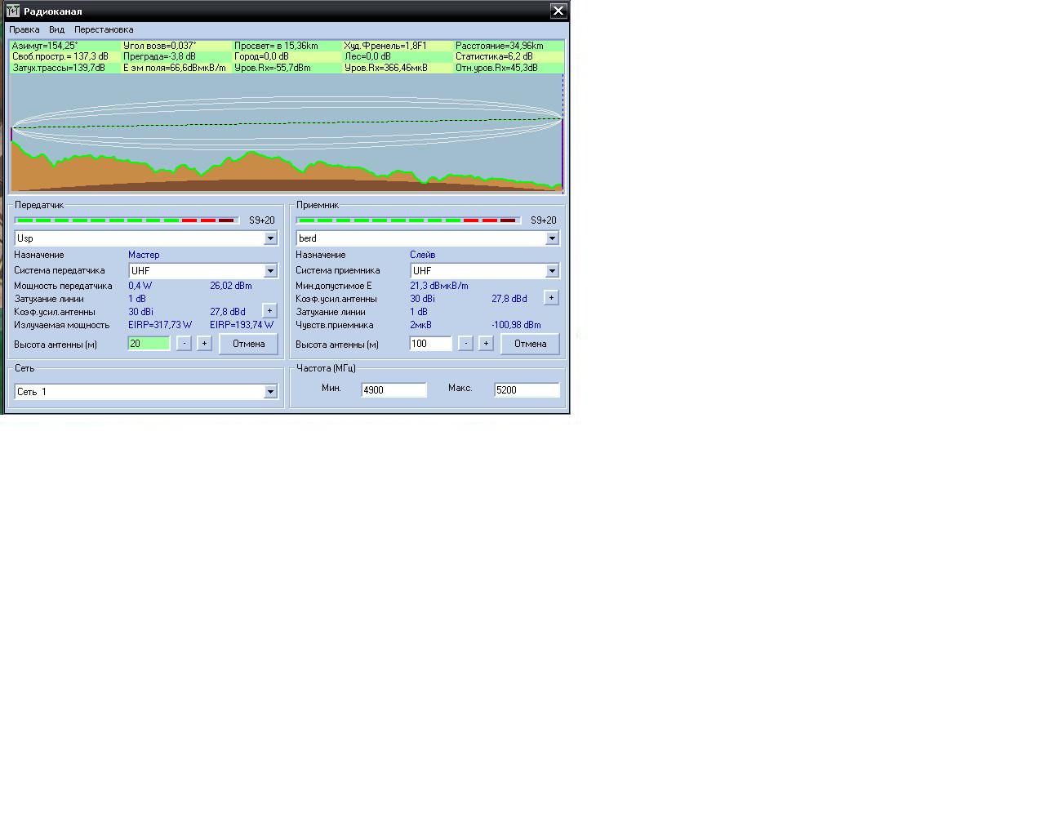Open the Перестановка menu

(104, 29)
